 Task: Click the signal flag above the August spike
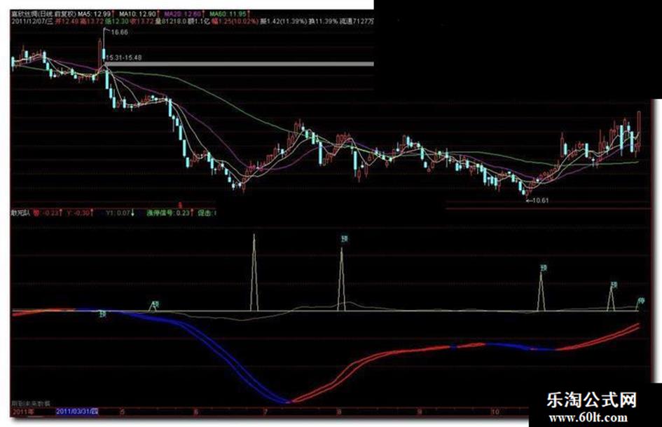tap(345, 239)
